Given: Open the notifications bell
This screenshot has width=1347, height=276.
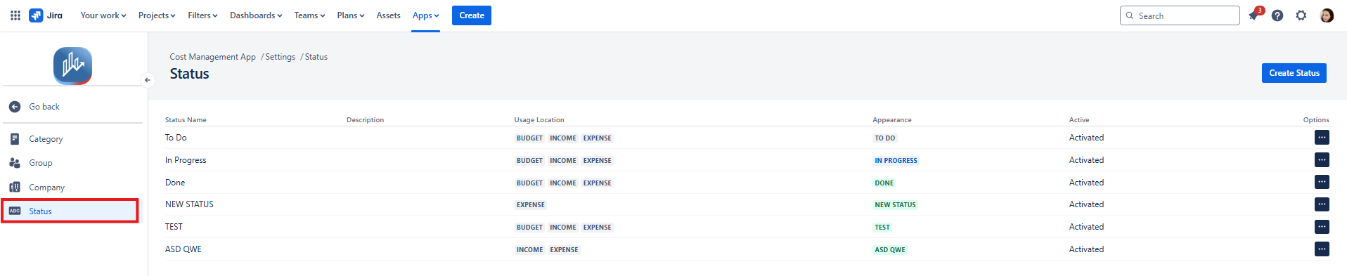Looking at the screenshot, I should [x=1254, y=15].
